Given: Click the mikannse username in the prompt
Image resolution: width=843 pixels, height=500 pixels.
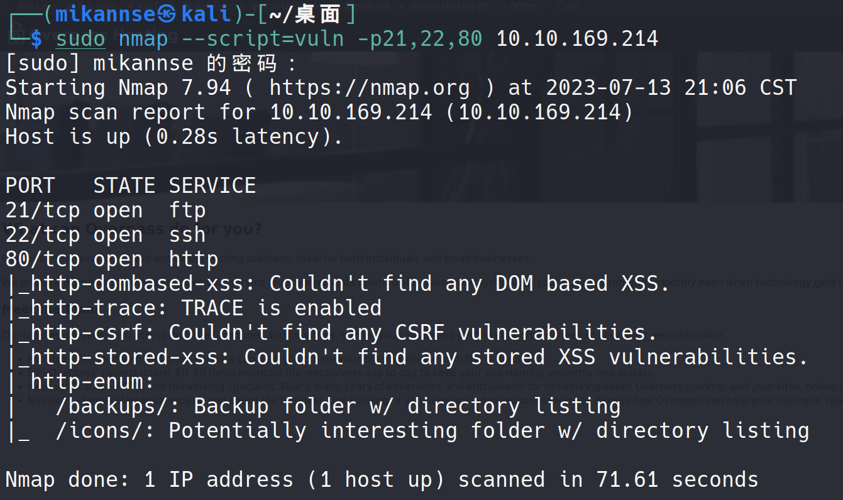Looking at the screenshot, I should pyautogui.click(x=105, y=14).
